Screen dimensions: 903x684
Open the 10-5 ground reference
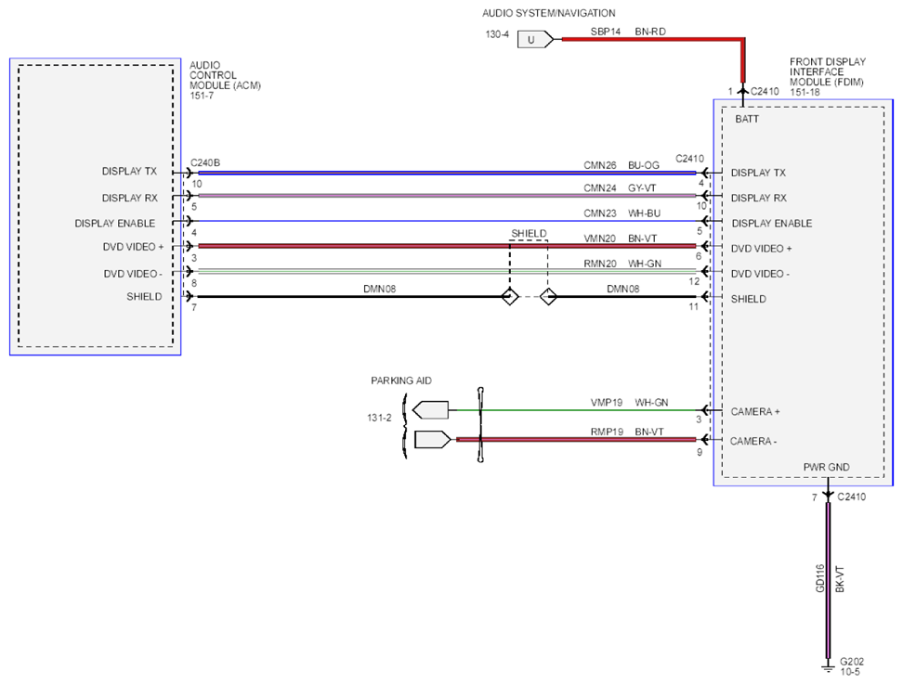pos(849,672)
